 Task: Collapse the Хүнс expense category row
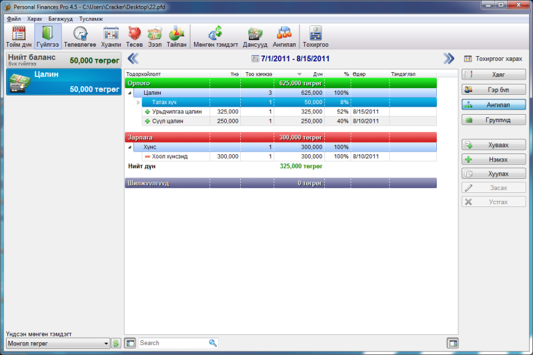(x=129, y=147)
